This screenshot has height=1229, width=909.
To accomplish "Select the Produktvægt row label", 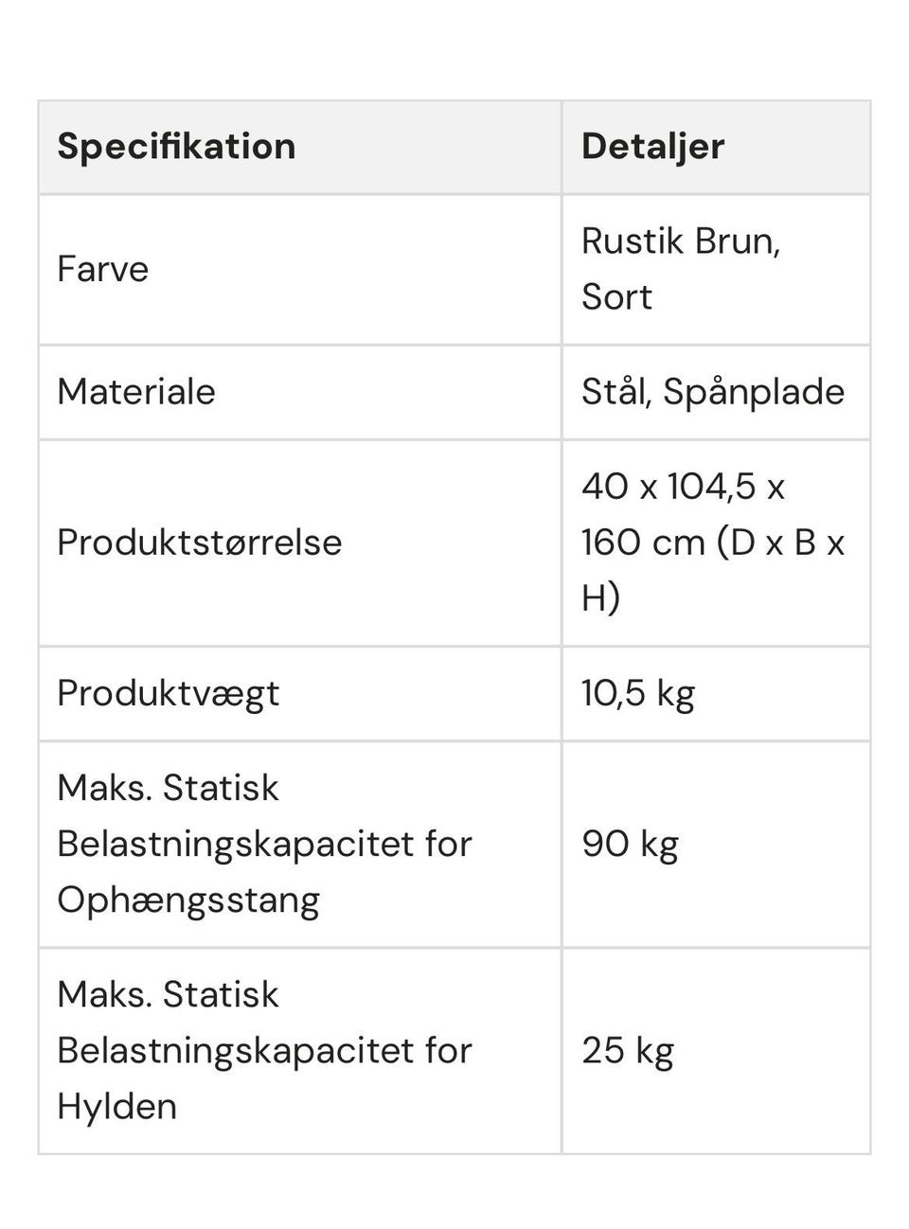I will click(x=168, y=693).
